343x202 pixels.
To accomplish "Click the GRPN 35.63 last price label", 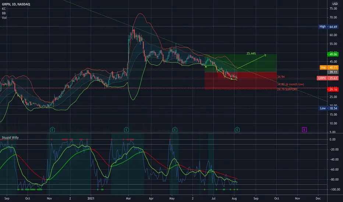I will pos(328,78).
